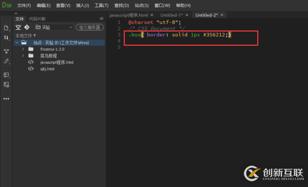Open the 工具(T) menu
This screenshot has width=308, height=187.
tap(101, 6)
